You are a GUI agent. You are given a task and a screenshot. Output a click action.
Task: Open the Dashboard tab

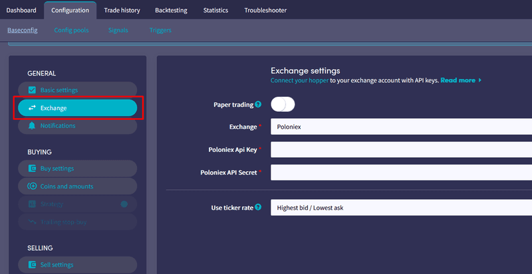[x=21, y=10]
